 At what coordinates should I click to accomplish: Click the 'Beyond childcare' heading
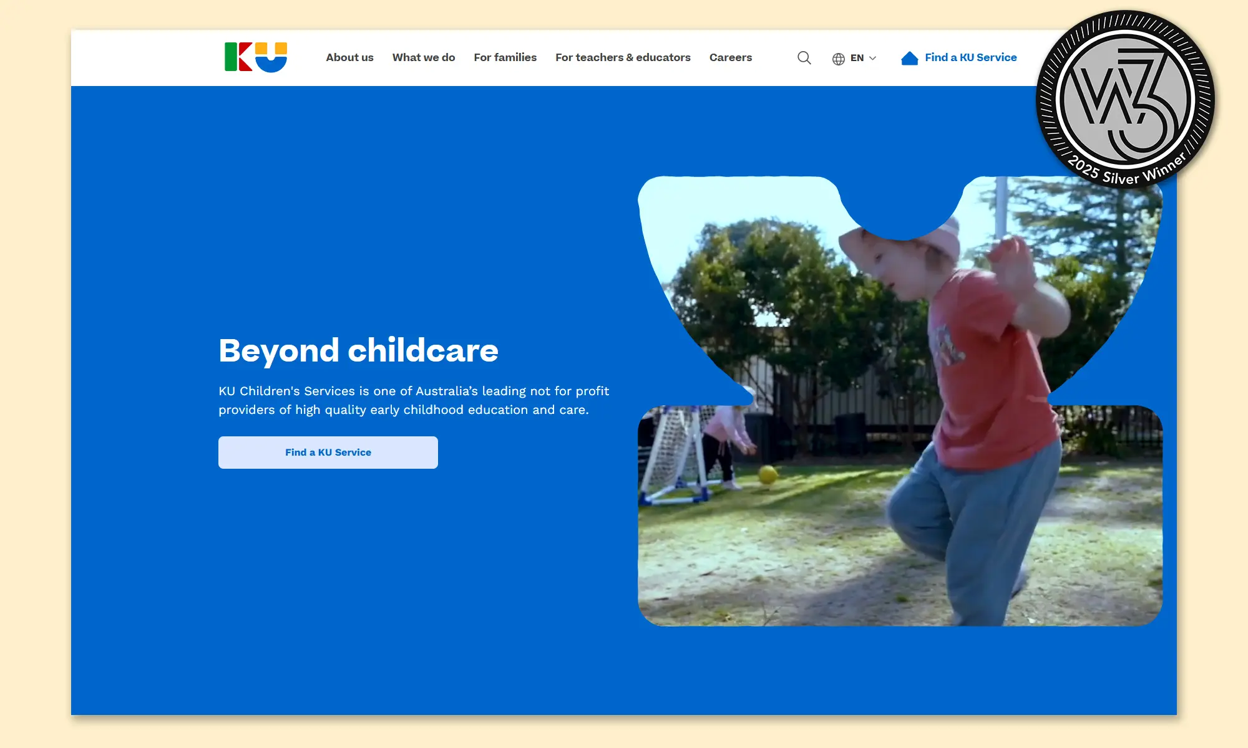[x=358, y=350]
